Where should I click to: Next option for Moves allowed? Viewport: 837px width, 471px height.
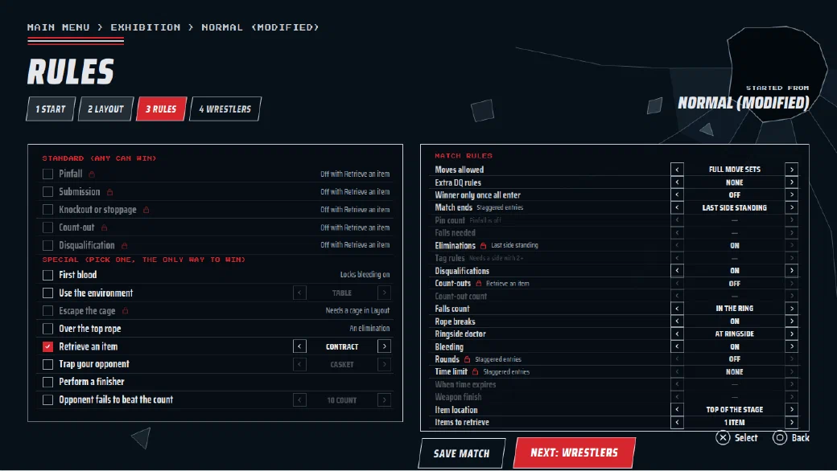[792, 170]
